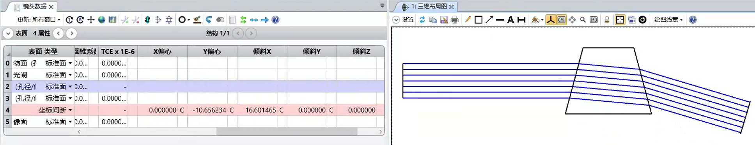Click the zoom magnifier icon
This screenshot has width=755, height=145.
583,19
